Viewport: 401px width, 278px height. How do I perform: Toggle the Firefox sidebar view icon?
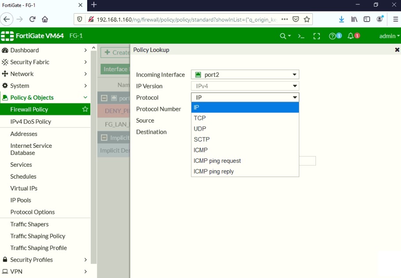pos(367,19)
